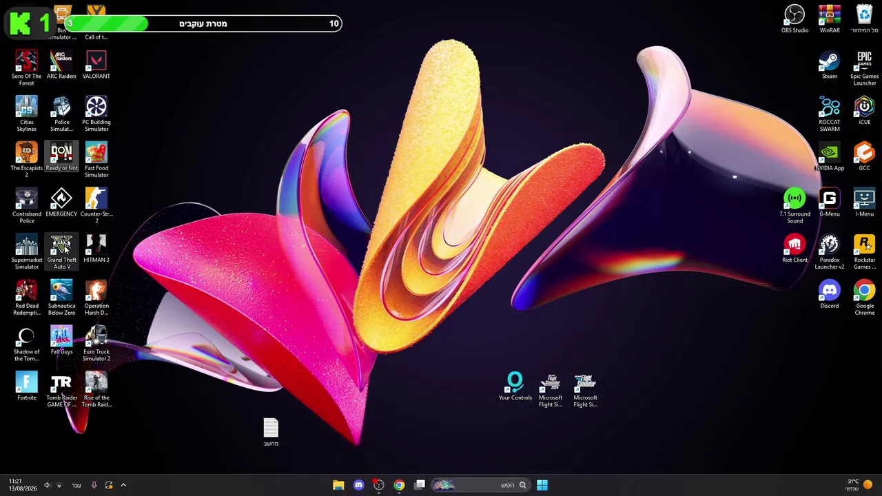
Task: Open the Windows Start menu
Action: coord(542,485)
